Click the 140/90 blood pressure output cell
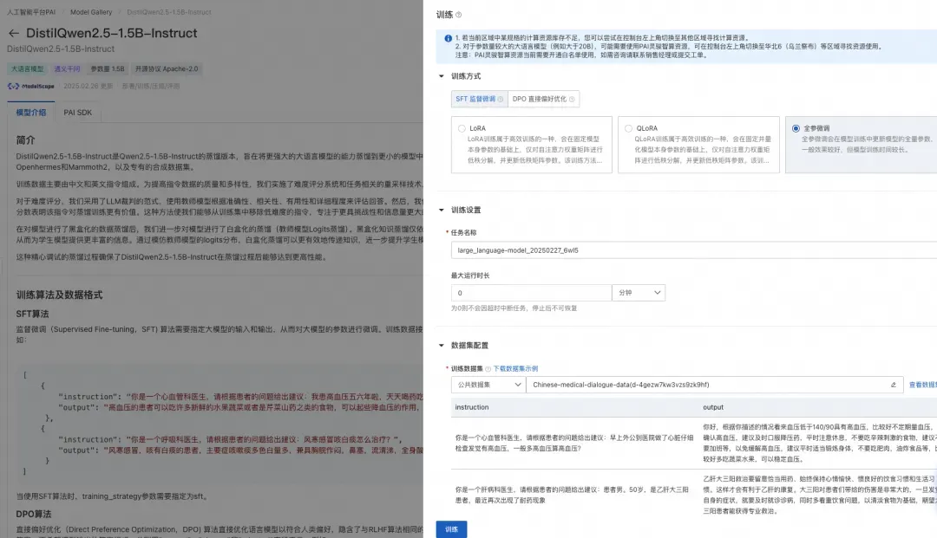The height and width of the screenshot is (538, 937). click(819, 444)
